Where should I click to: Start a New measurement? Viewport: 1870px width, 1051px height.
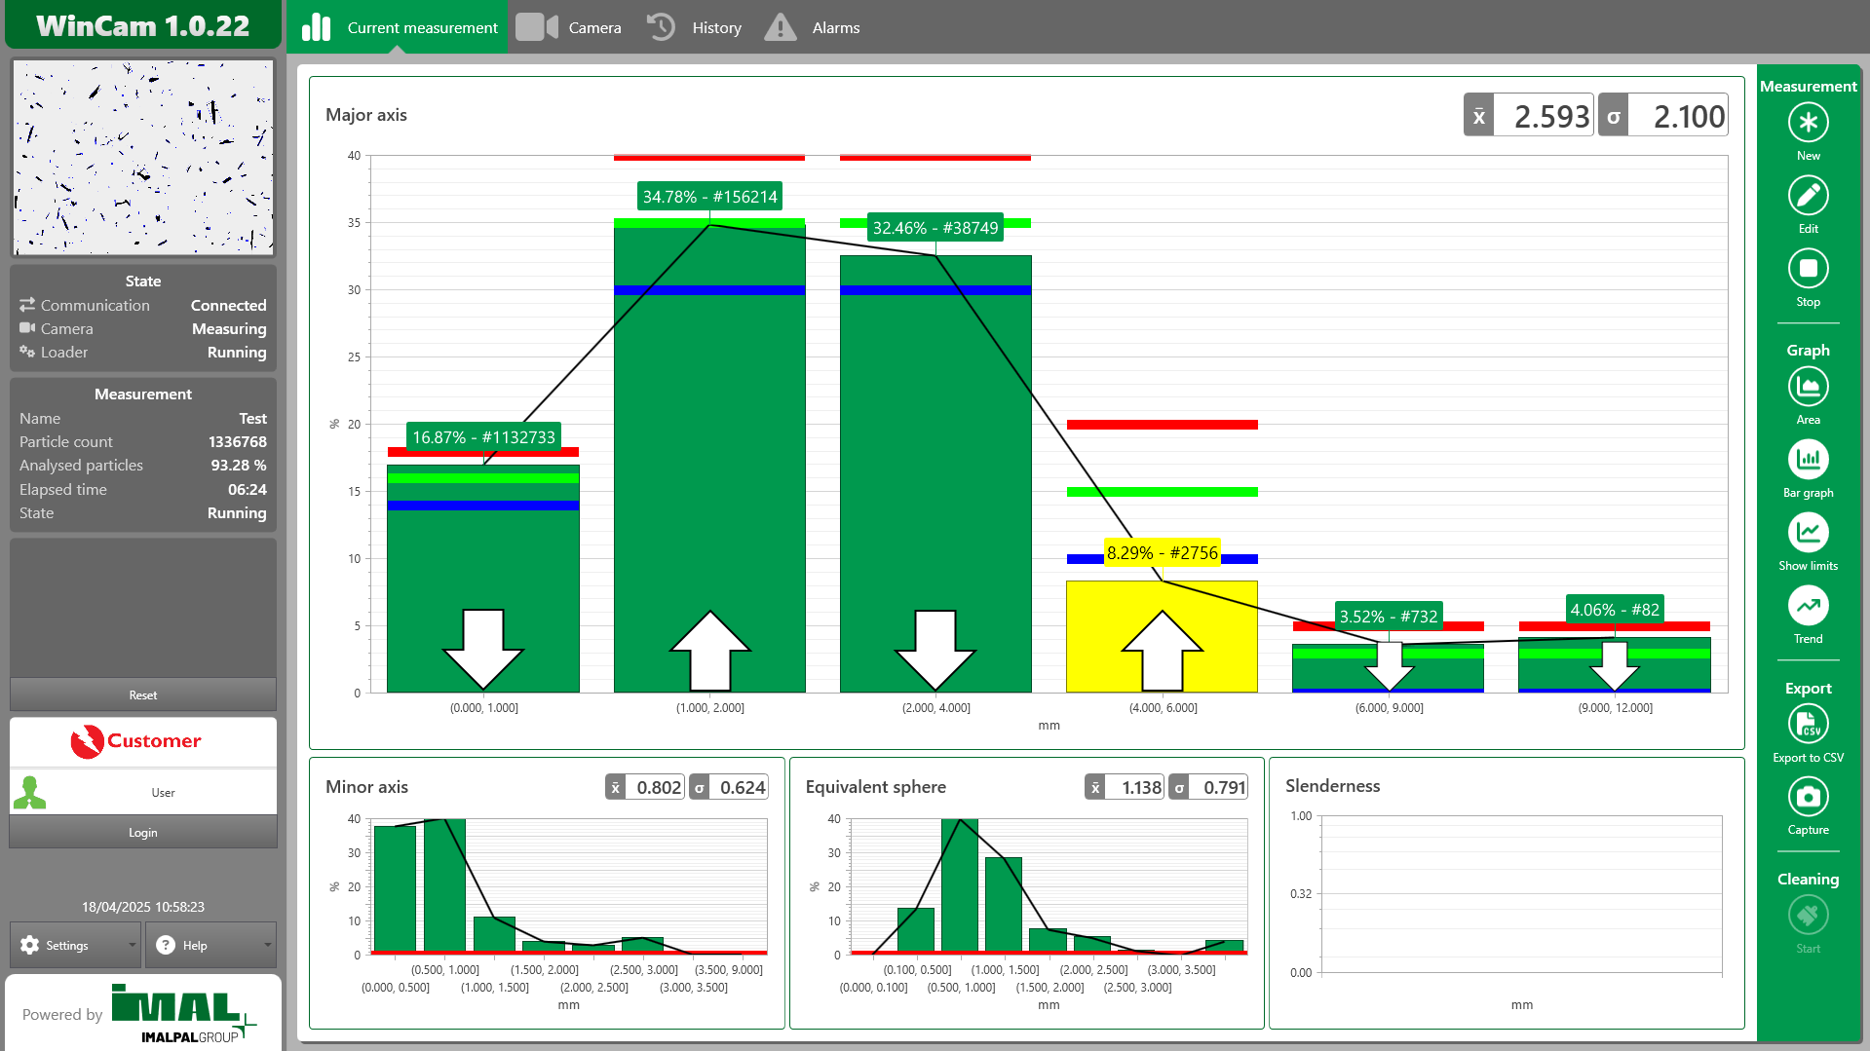point(1808,124)
